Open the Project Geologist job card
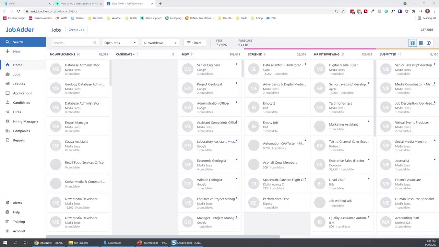This screenshot has height=247, width=439. click(210, 88)
